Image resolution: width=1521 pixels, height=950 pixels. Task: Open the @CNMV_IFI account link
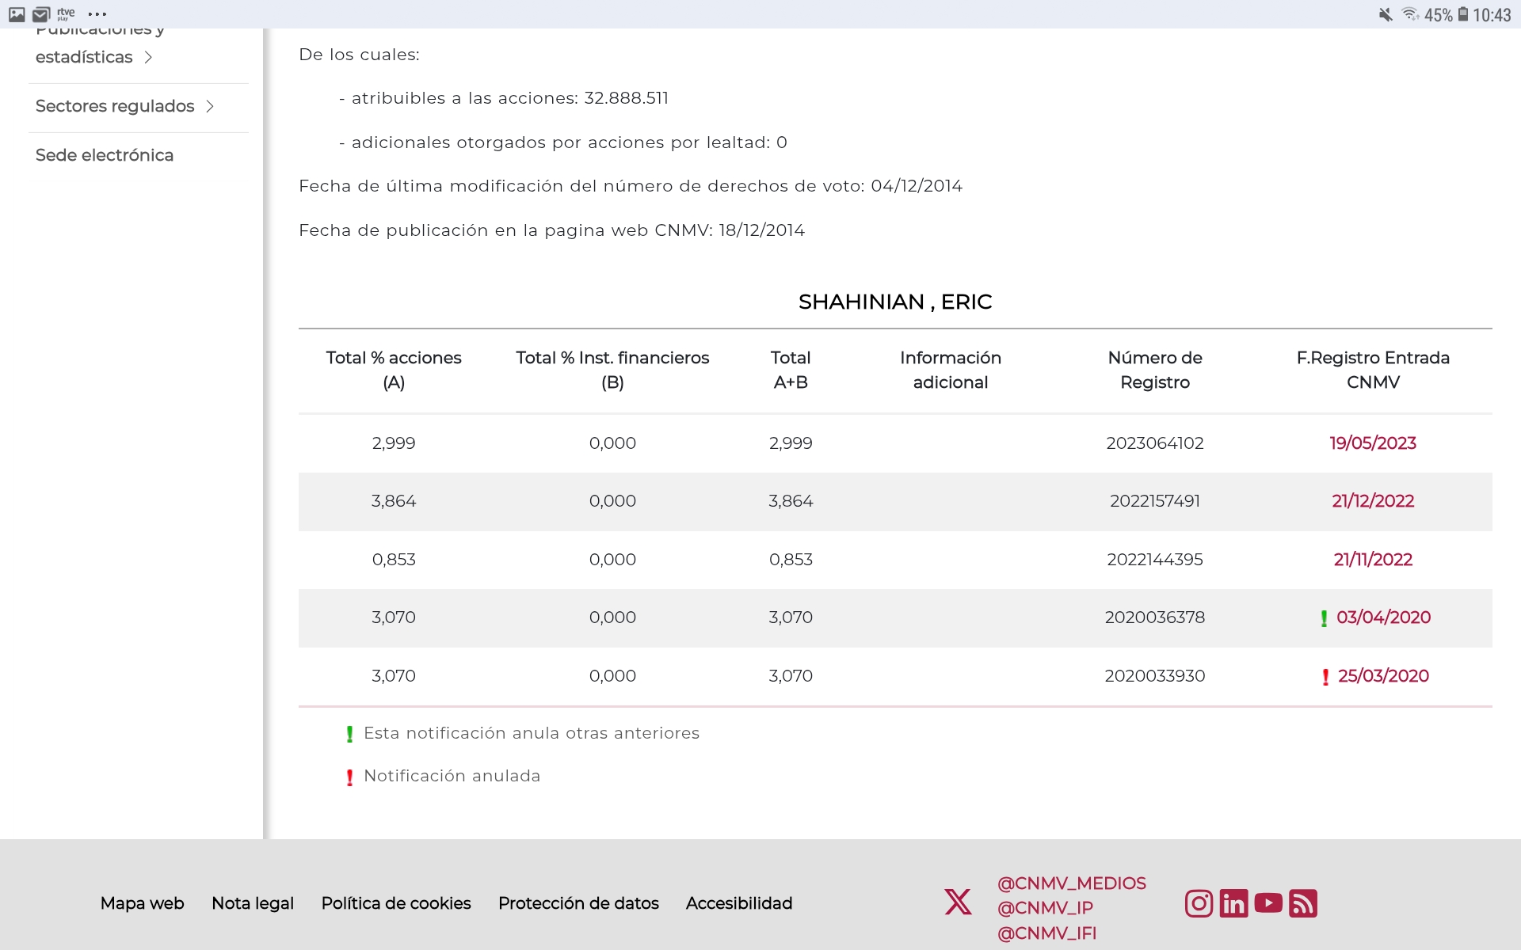point(1047,933)
